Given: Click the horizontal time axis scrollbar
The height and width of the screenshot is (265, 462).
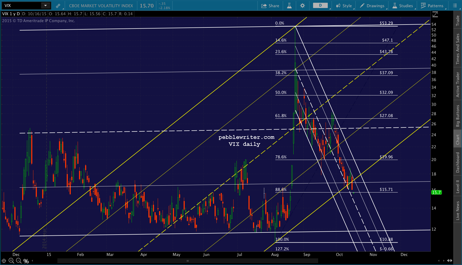Looking at the screenshot, I should tap(187, 261).
